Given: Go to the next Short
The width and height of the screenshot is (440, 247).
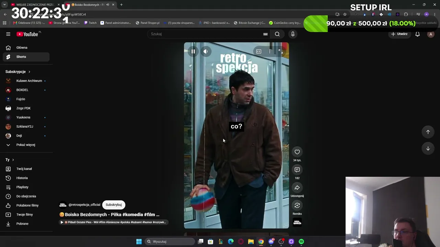Looking at the screenshot, I should pyautogui.click(x=428, y=149).
